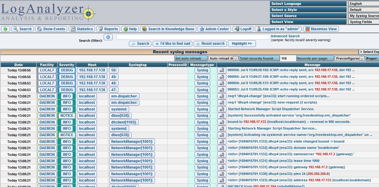Open details icon for 'plen 24' message

222,174
